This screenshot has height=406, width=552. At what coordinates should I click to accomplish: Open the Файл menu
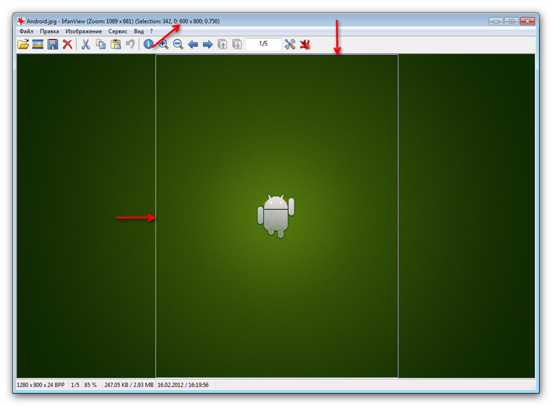[26, 31]
